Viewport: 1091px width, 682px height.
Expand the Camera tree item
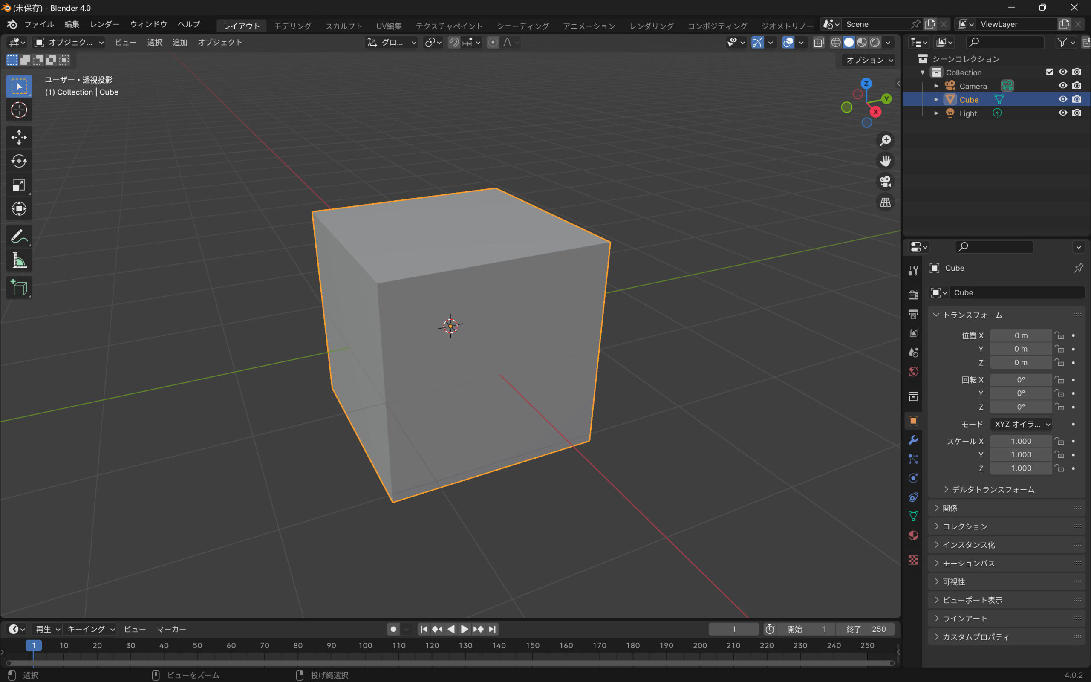point(936,86)
